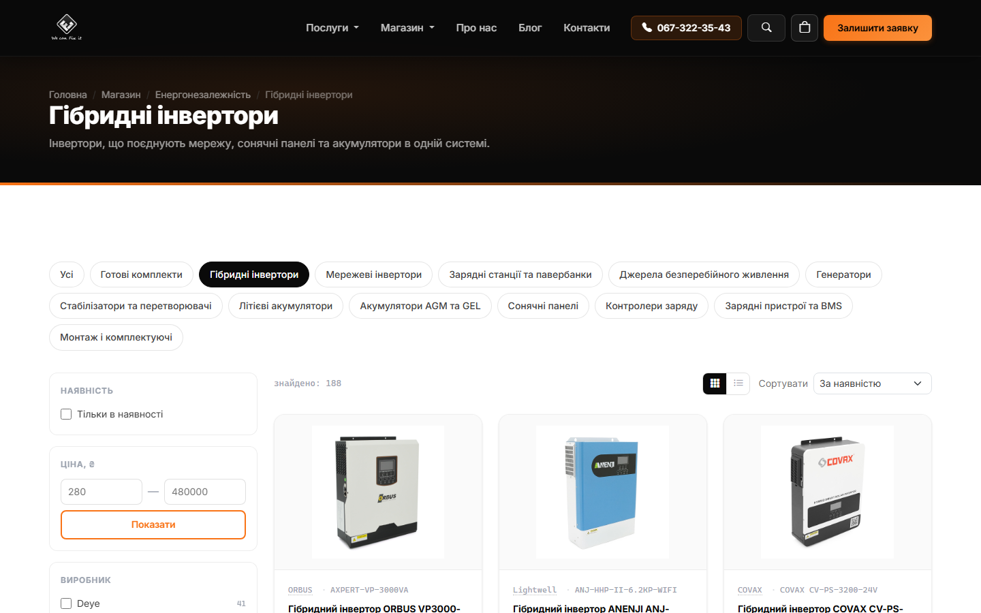981x613 pixels.
Task: Select Сонячні панелі category
Action: pyautogui.click(x=543, y=306)
